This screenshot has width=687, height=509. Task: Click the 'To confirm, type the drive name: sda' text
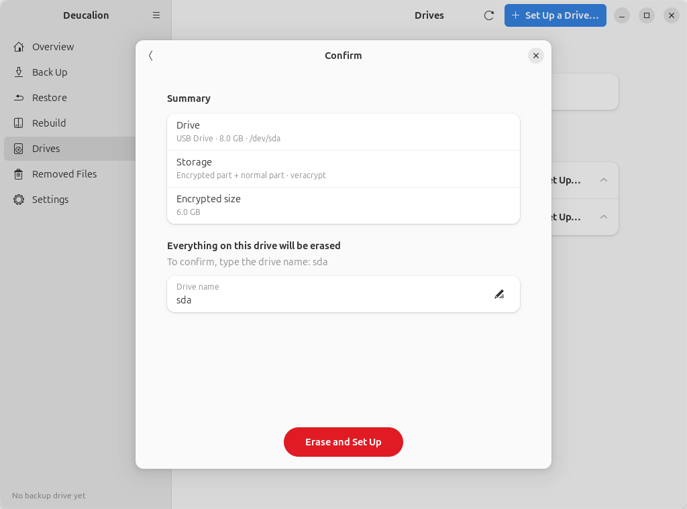pyautogui.click(x=247, y=262)
